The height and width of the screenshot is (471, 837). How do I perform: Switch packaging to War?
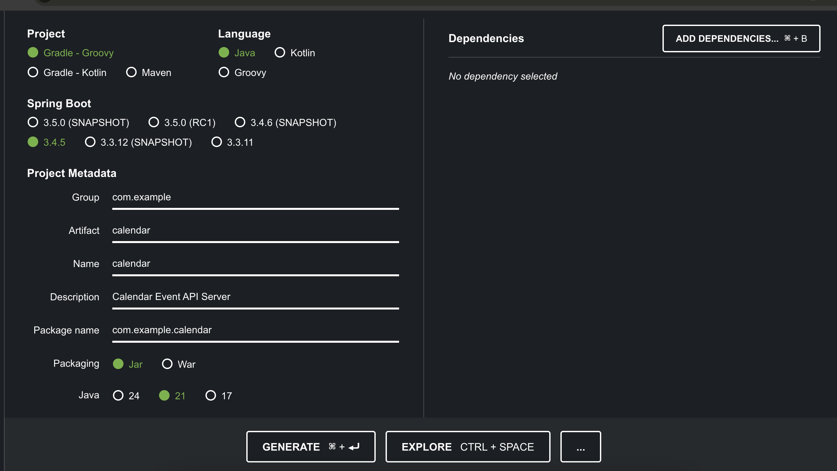[167, 364]
